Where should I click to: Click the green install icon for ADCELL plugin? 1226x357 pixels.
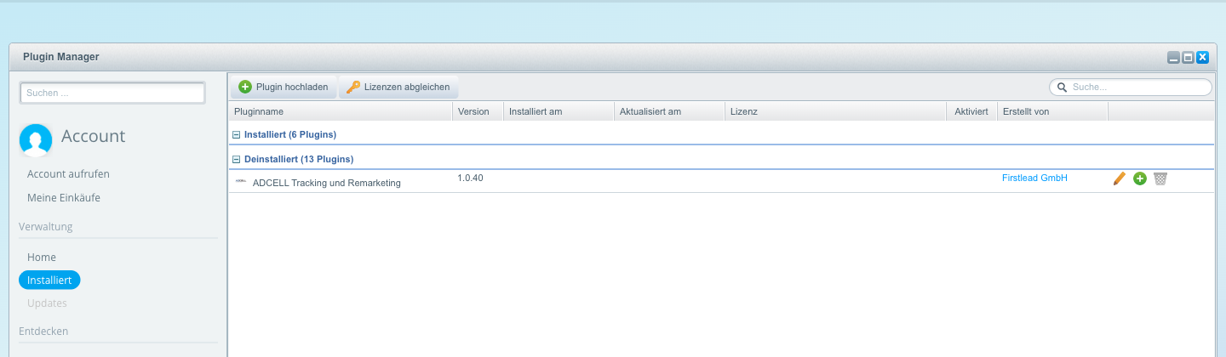(1140, 178)
